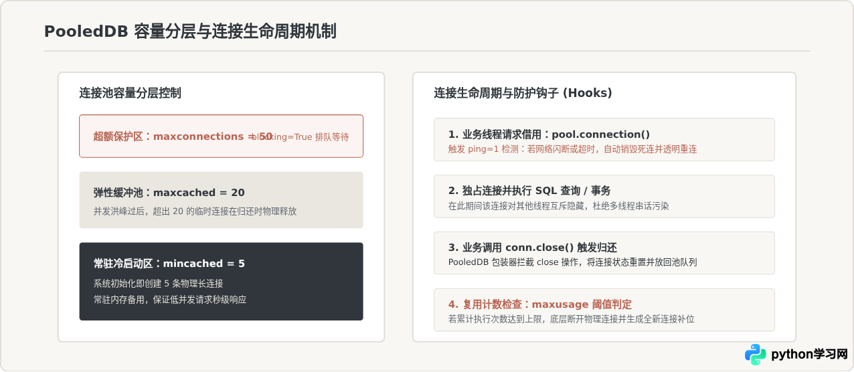Screen dimensions: 854x372
Task: Click the text "超额保护区：maxconnections = 50"
Action: point(183,136)
